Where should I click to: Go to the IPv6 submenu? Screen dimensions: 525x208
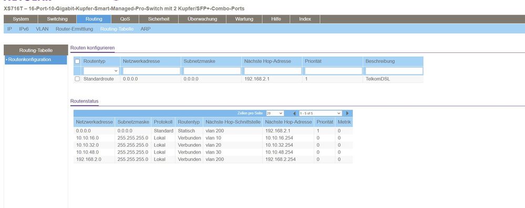coord(24,29)
